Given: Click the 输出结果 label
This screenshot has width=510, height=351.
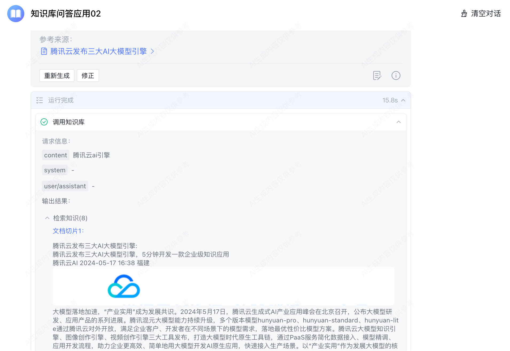Looking at the screenshot, I should 56,201.
